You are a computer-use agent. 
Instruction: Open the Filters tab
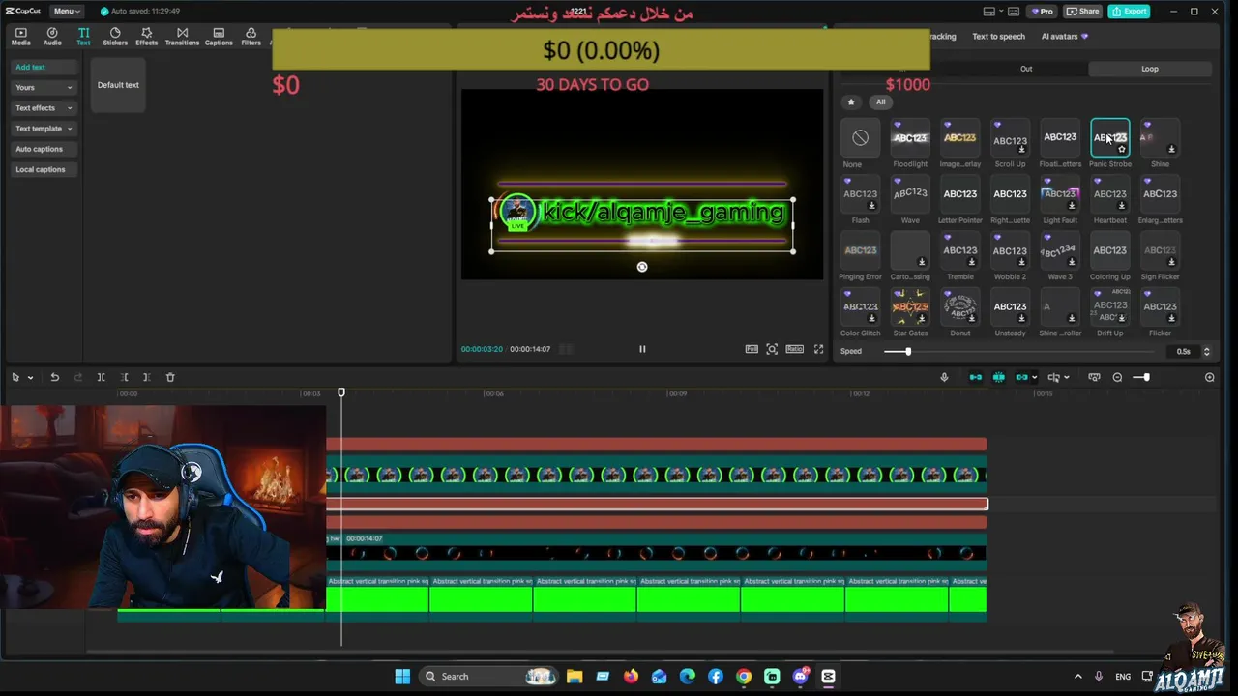click(251, 37)
